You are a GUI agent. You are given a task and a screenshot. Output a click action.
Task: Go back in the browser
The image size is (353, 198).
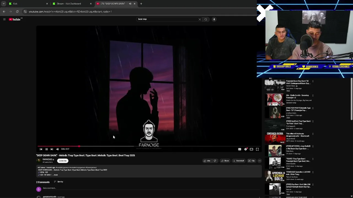click(x=4, y=12)
